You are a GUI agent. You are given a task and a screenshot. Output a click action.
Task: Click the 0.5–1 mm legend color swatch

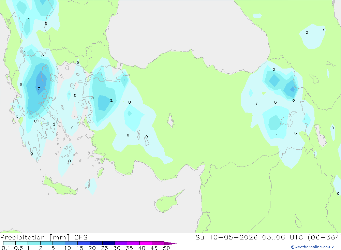click(22, 243)
